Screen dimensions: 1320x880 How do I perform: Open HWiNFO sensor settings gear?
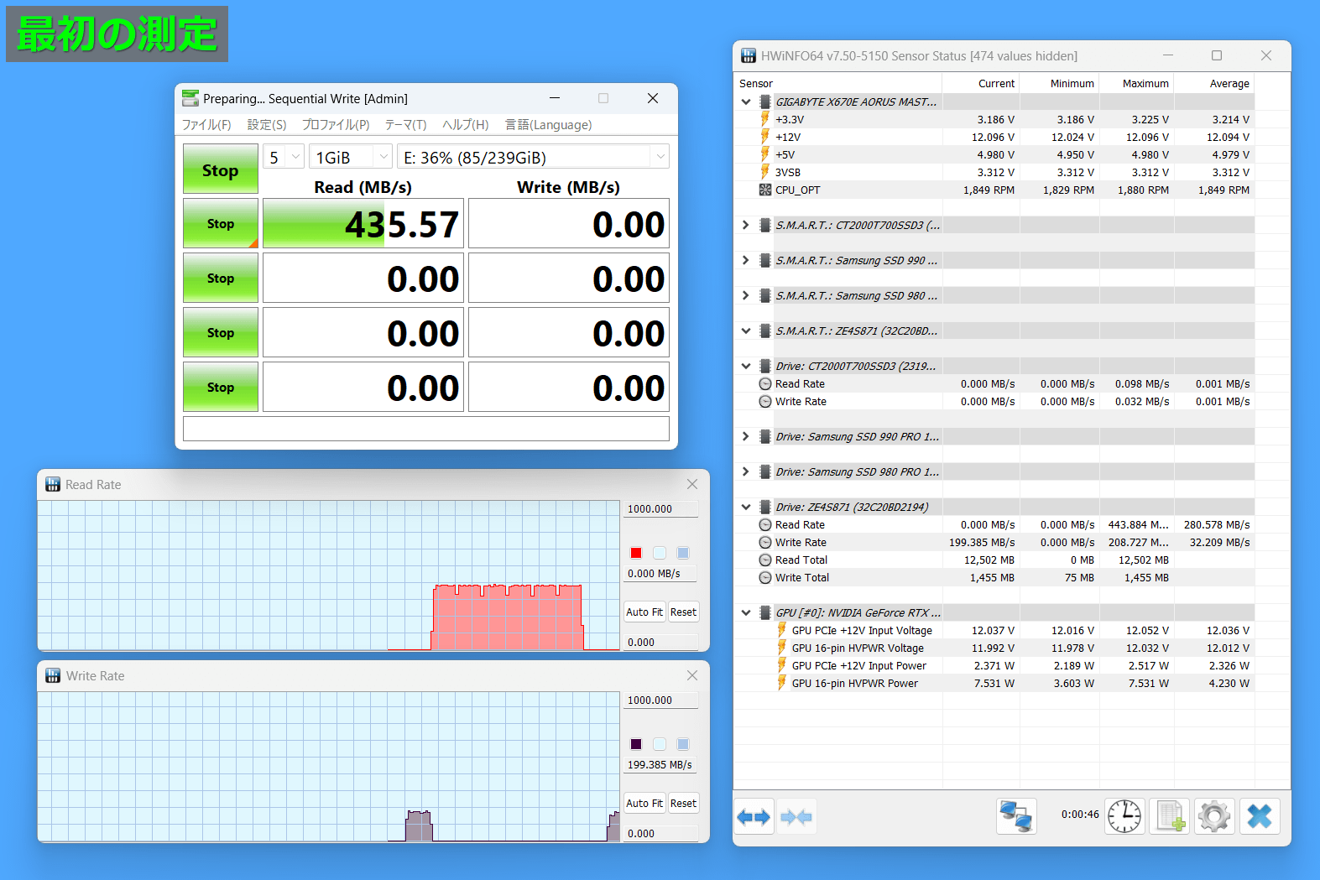pyautogui.click(x=1214, y=816)
